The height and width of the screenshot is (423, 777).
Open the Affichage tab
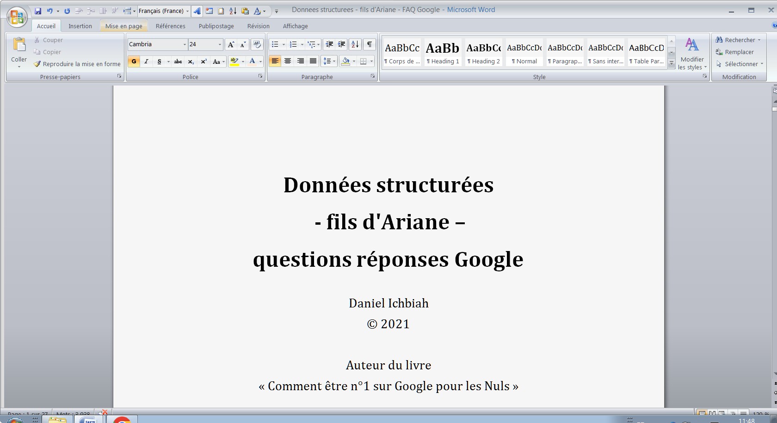tap(296, 26)
